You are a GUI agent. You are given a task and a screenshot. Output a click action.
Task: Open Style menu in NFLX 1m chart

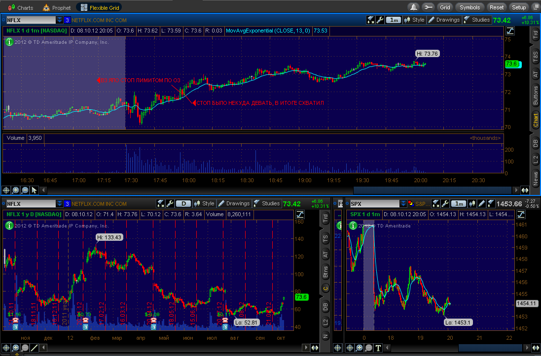(414, 20)
